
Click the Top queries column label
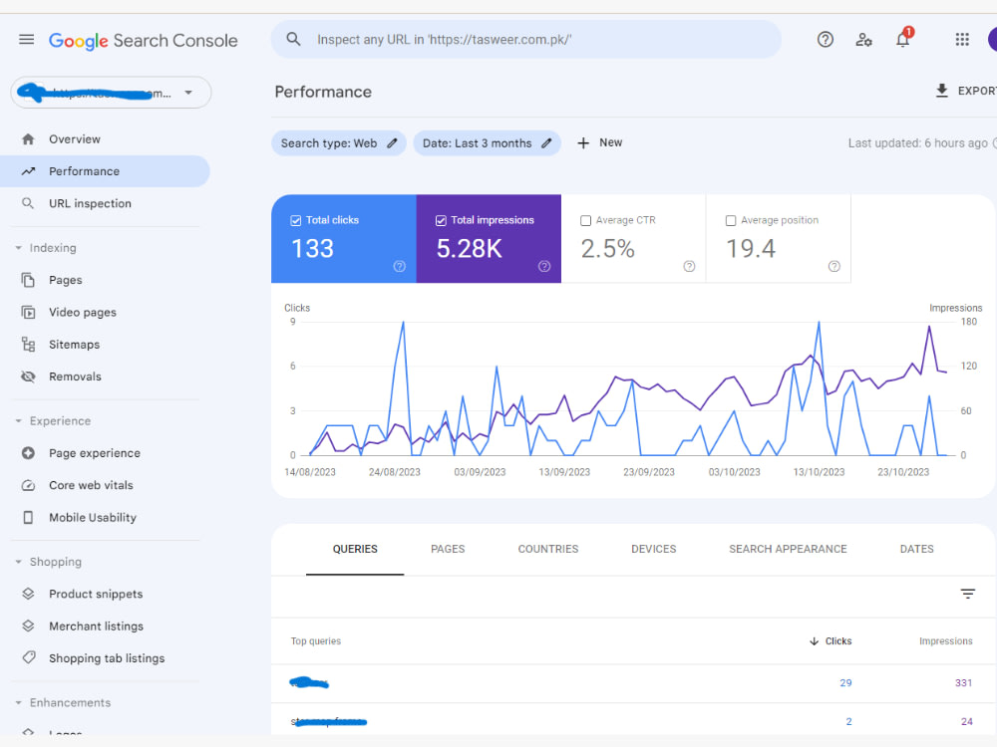[x=315, y=641]
